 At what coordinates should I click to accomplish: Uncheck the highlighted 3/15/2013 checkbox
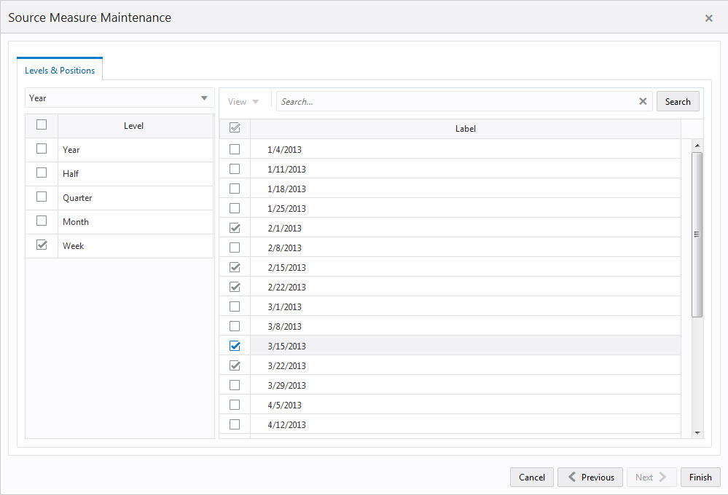[235, 346]
